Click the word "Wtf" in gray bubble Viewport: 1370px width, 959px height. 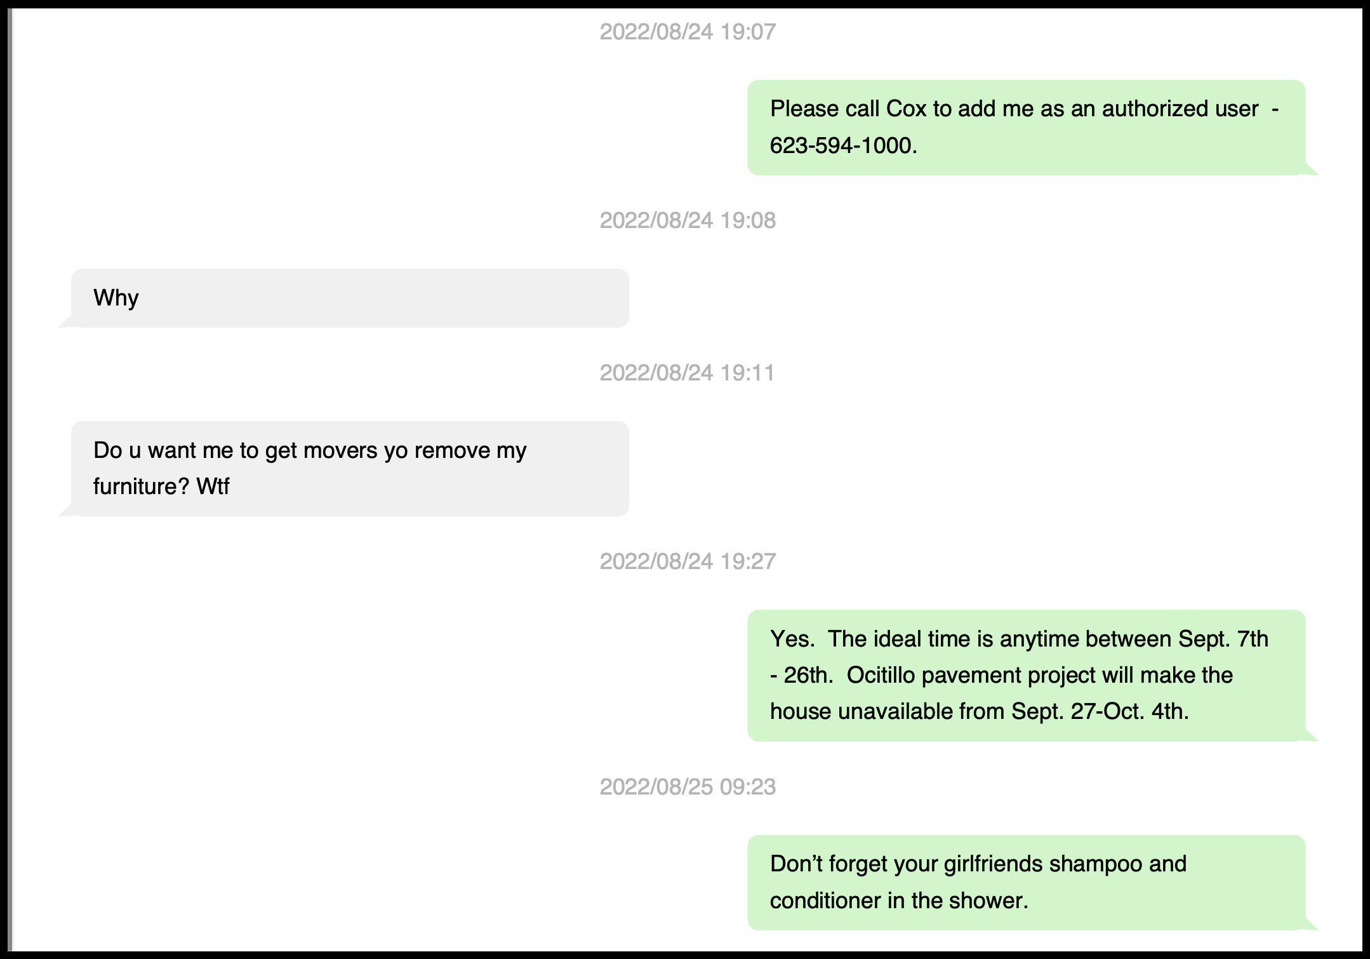tap(213, 486)
